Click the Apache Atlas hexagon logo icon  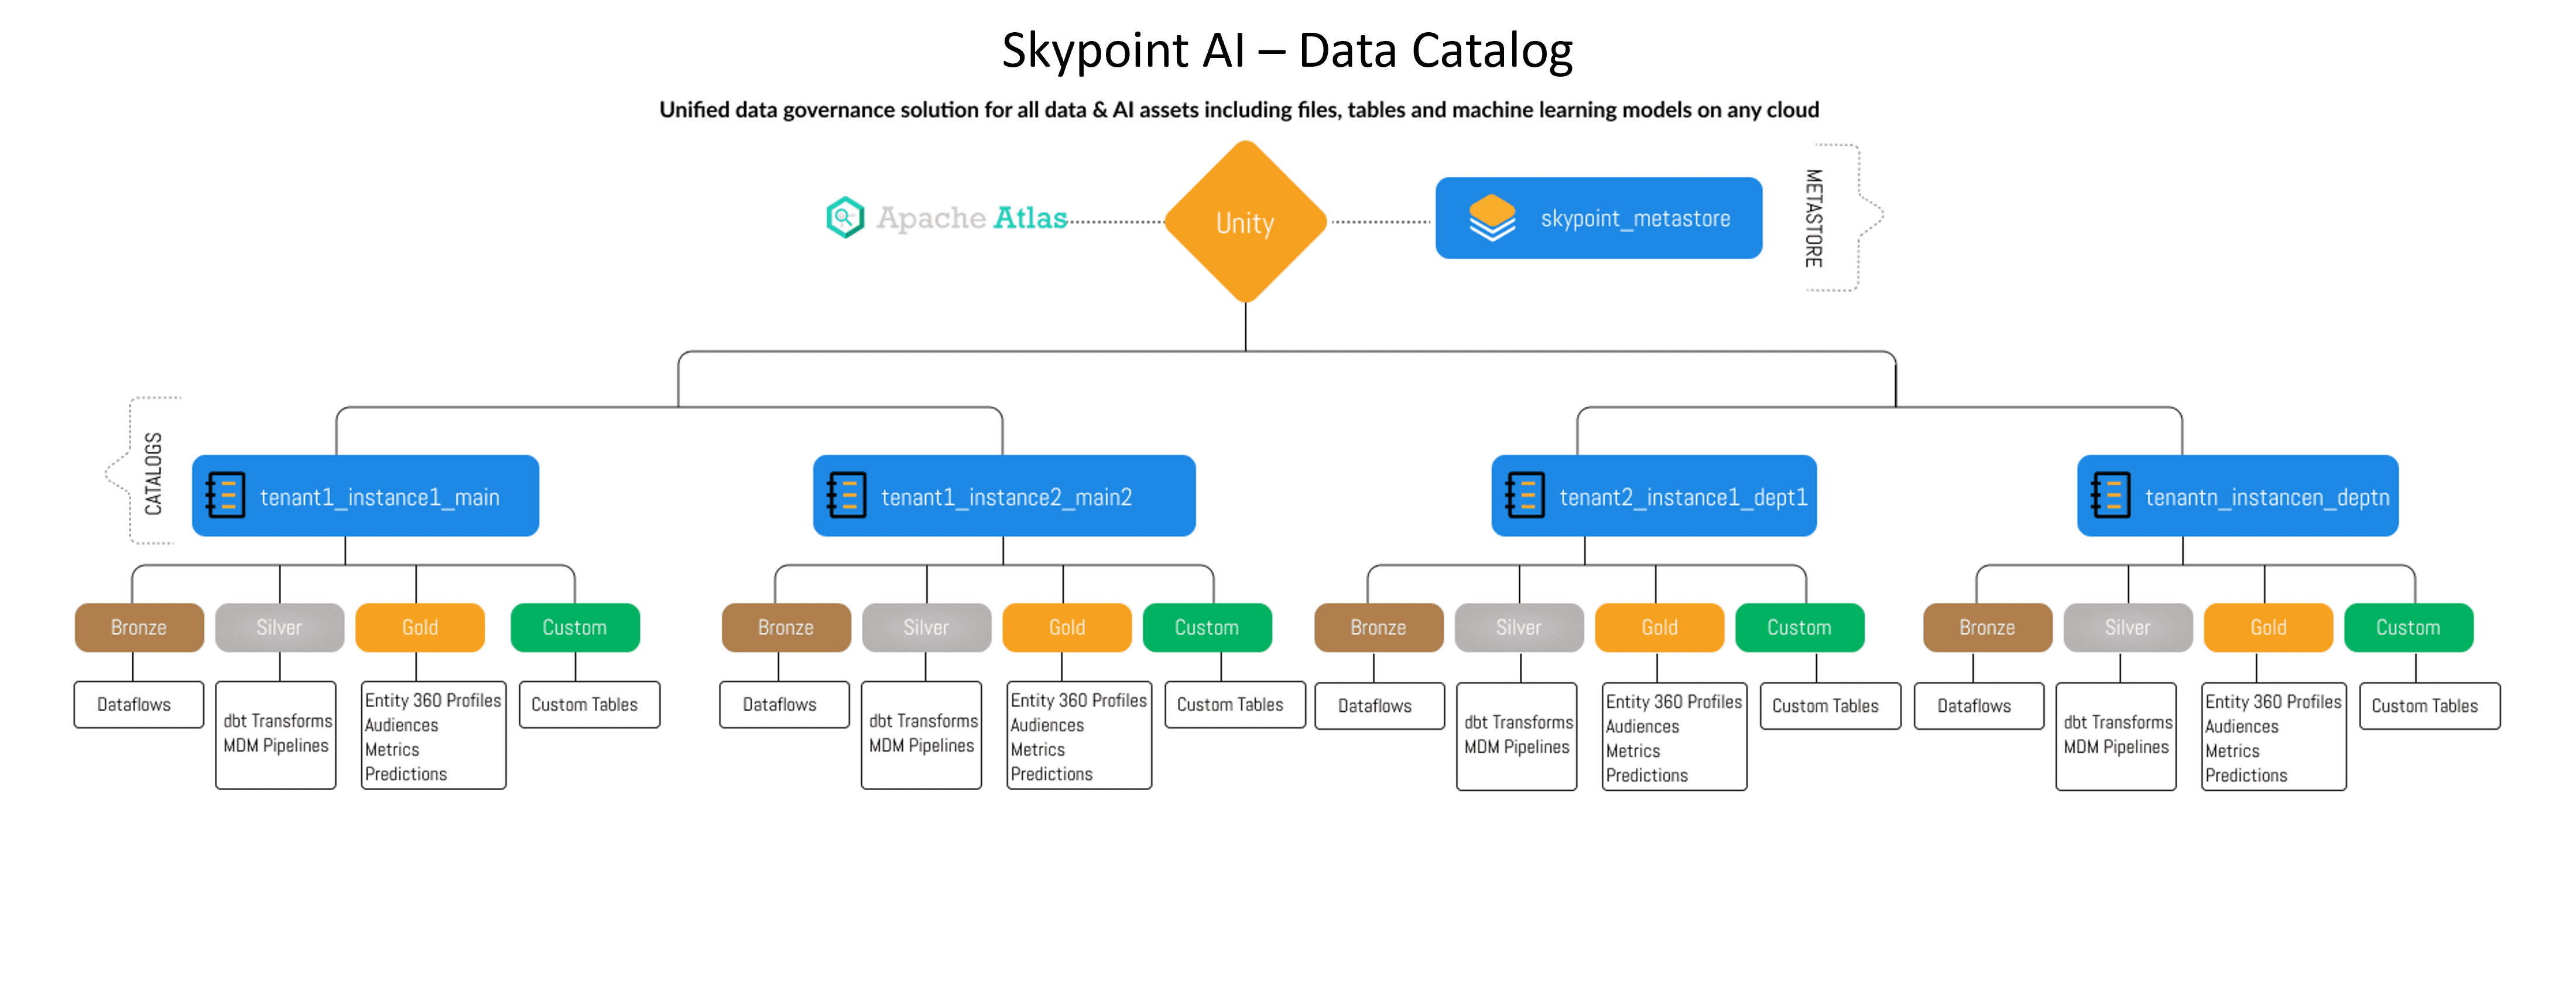point(845,217)
